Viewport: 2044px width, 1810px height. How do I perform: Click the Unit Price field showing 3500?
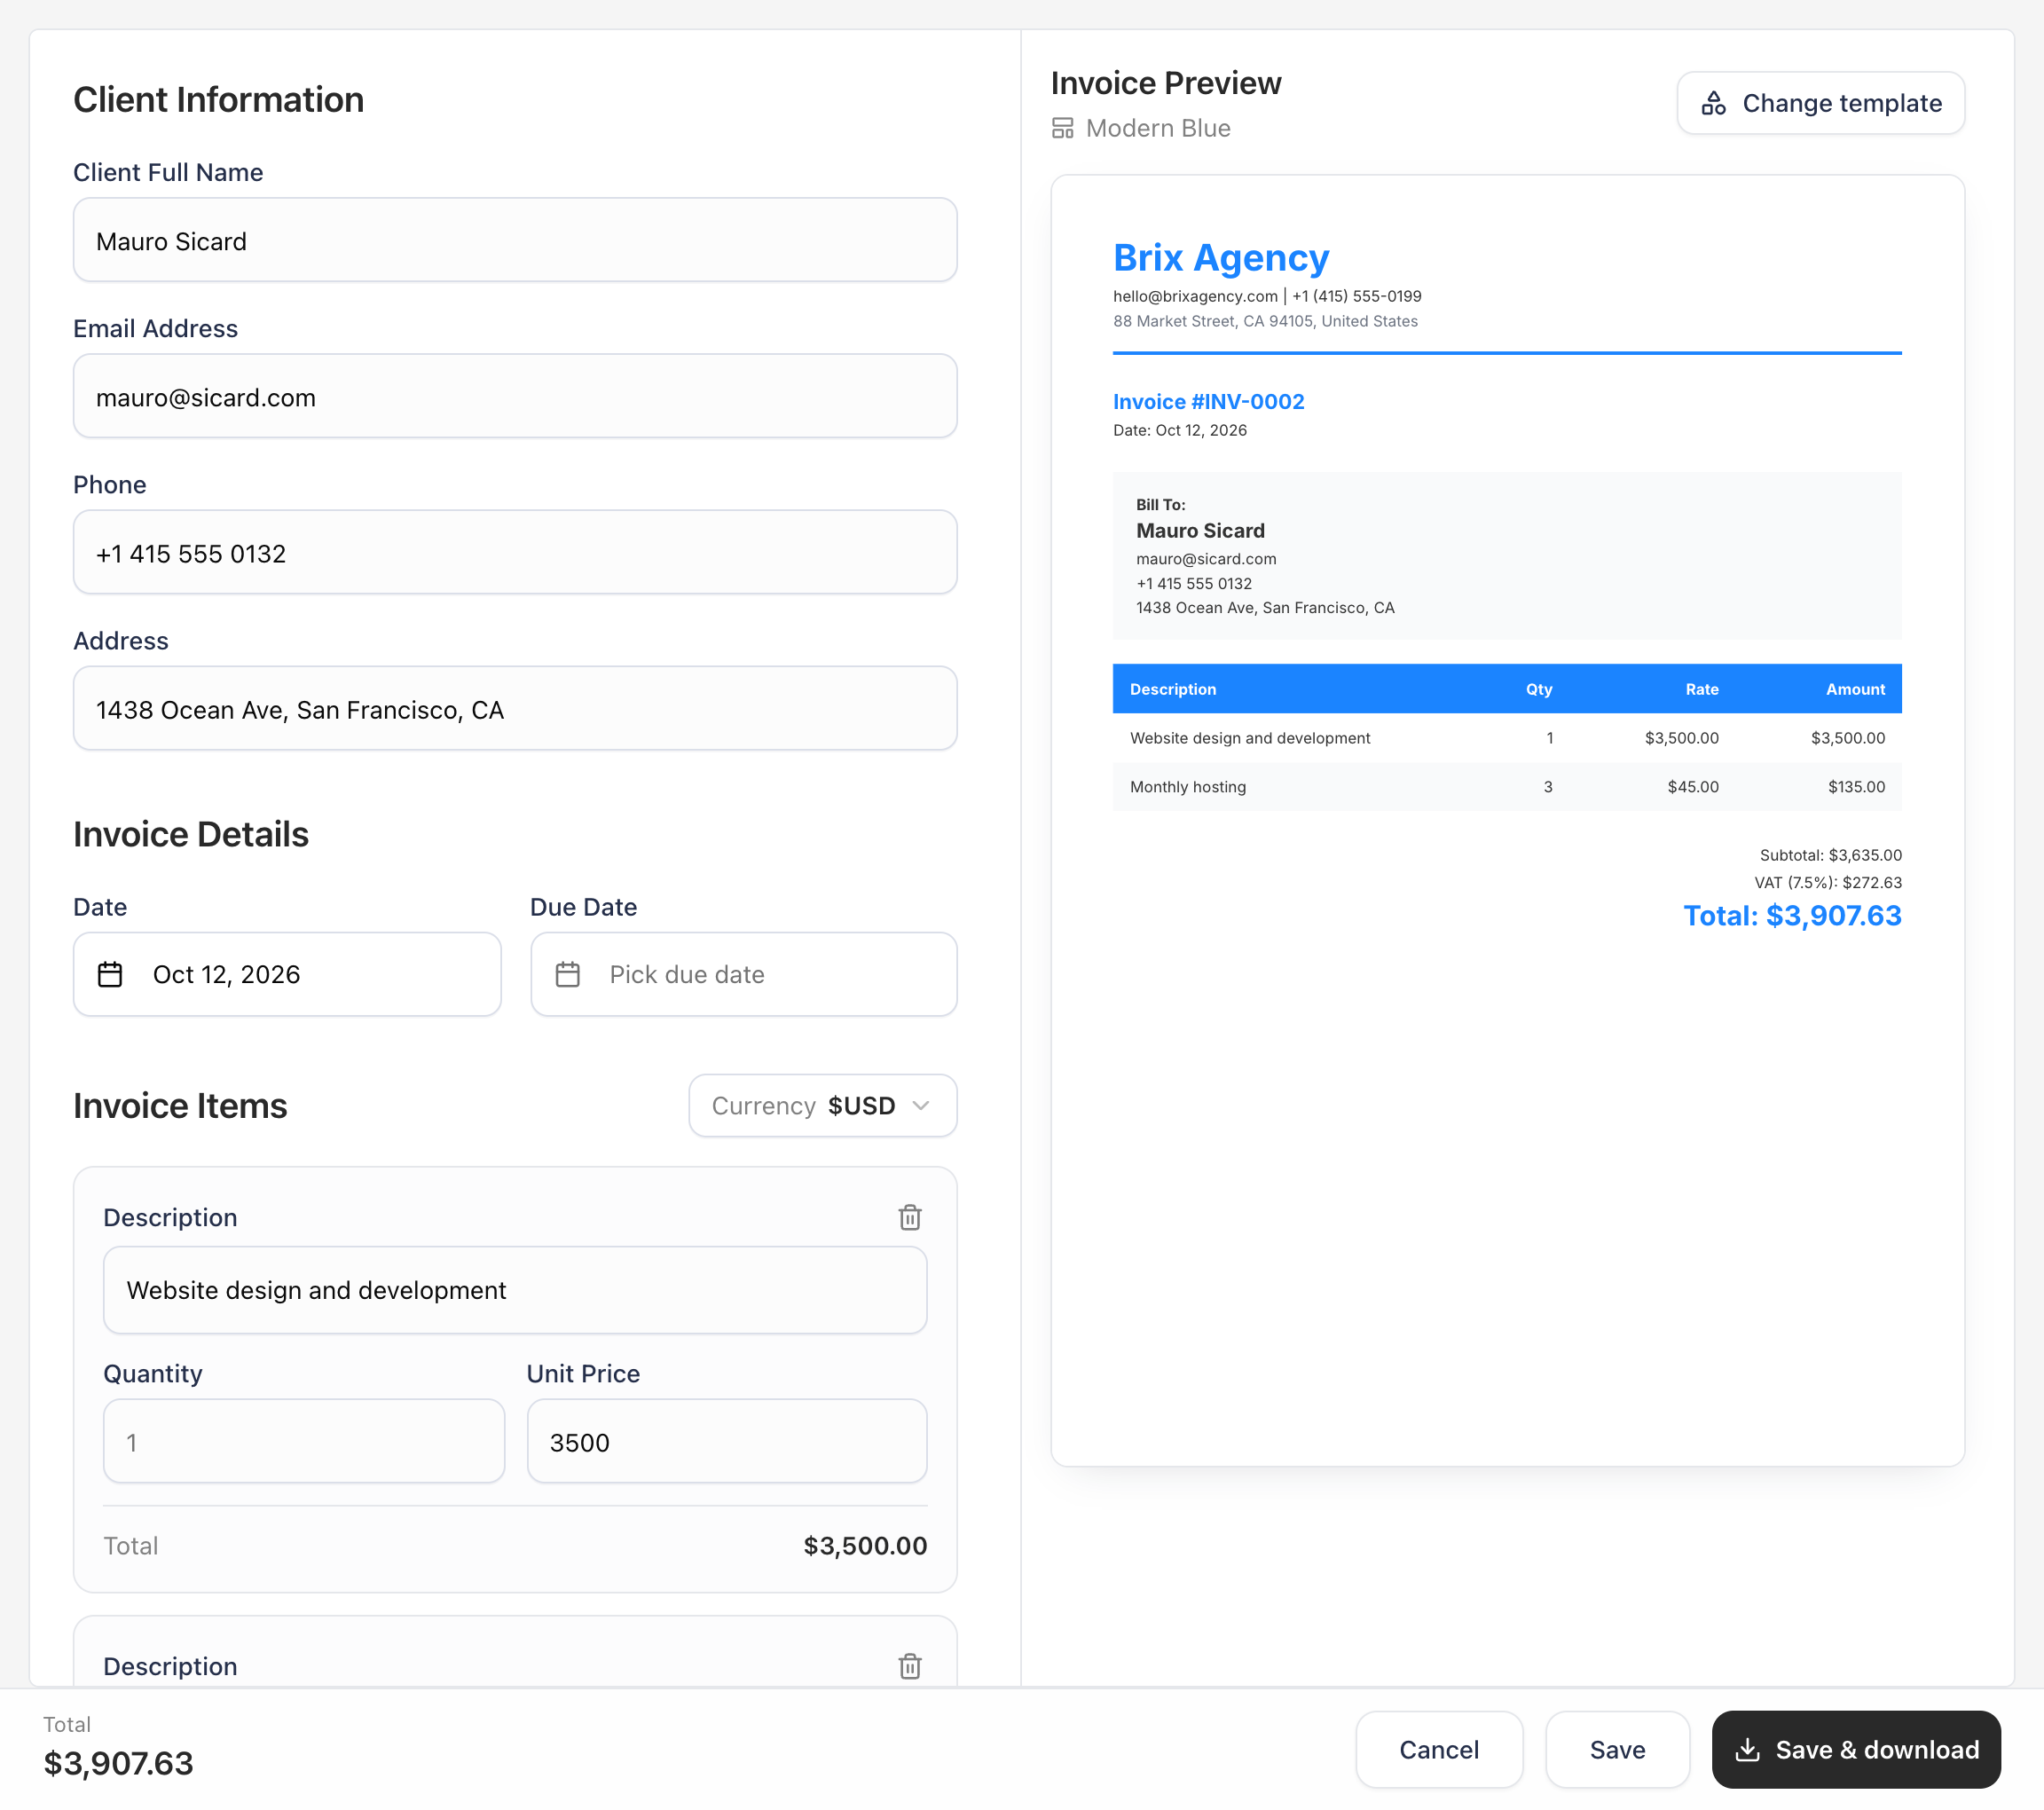point(727,1441)
